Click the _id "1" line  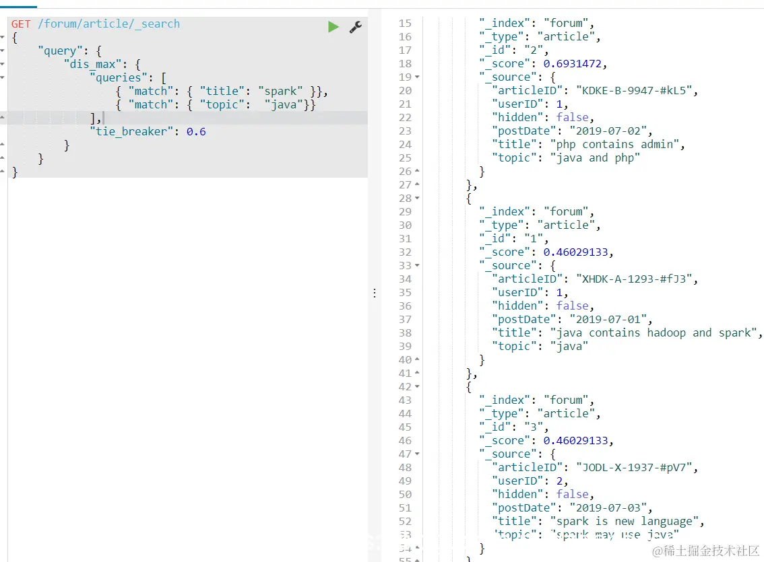click(513, 238)
